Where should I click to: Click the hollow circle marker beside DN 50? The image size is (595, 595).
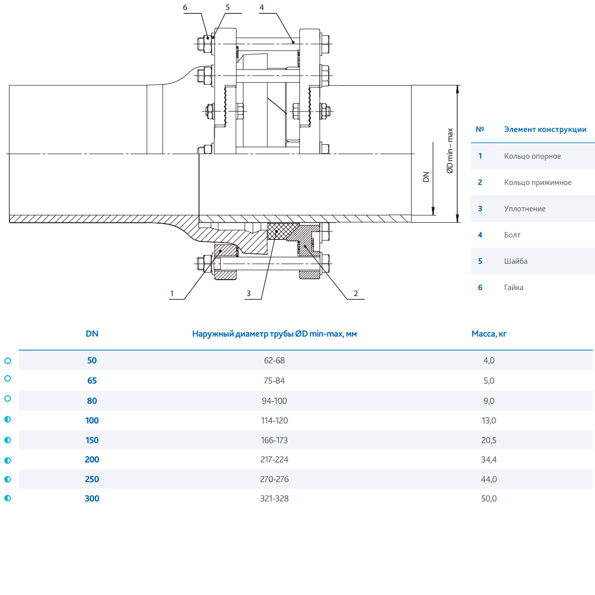[7, 360]
